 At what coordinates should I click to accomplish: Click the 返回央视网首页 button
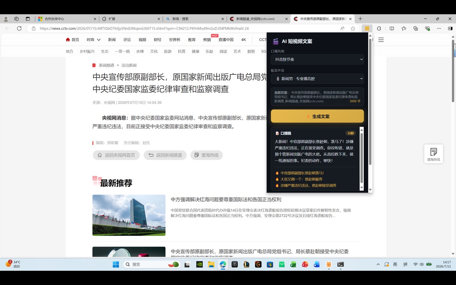(116, 155)
